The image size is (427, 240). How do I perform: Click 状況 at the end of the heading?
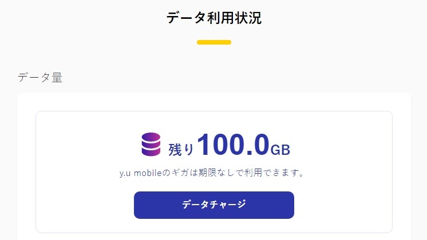[x=250, y=18]
